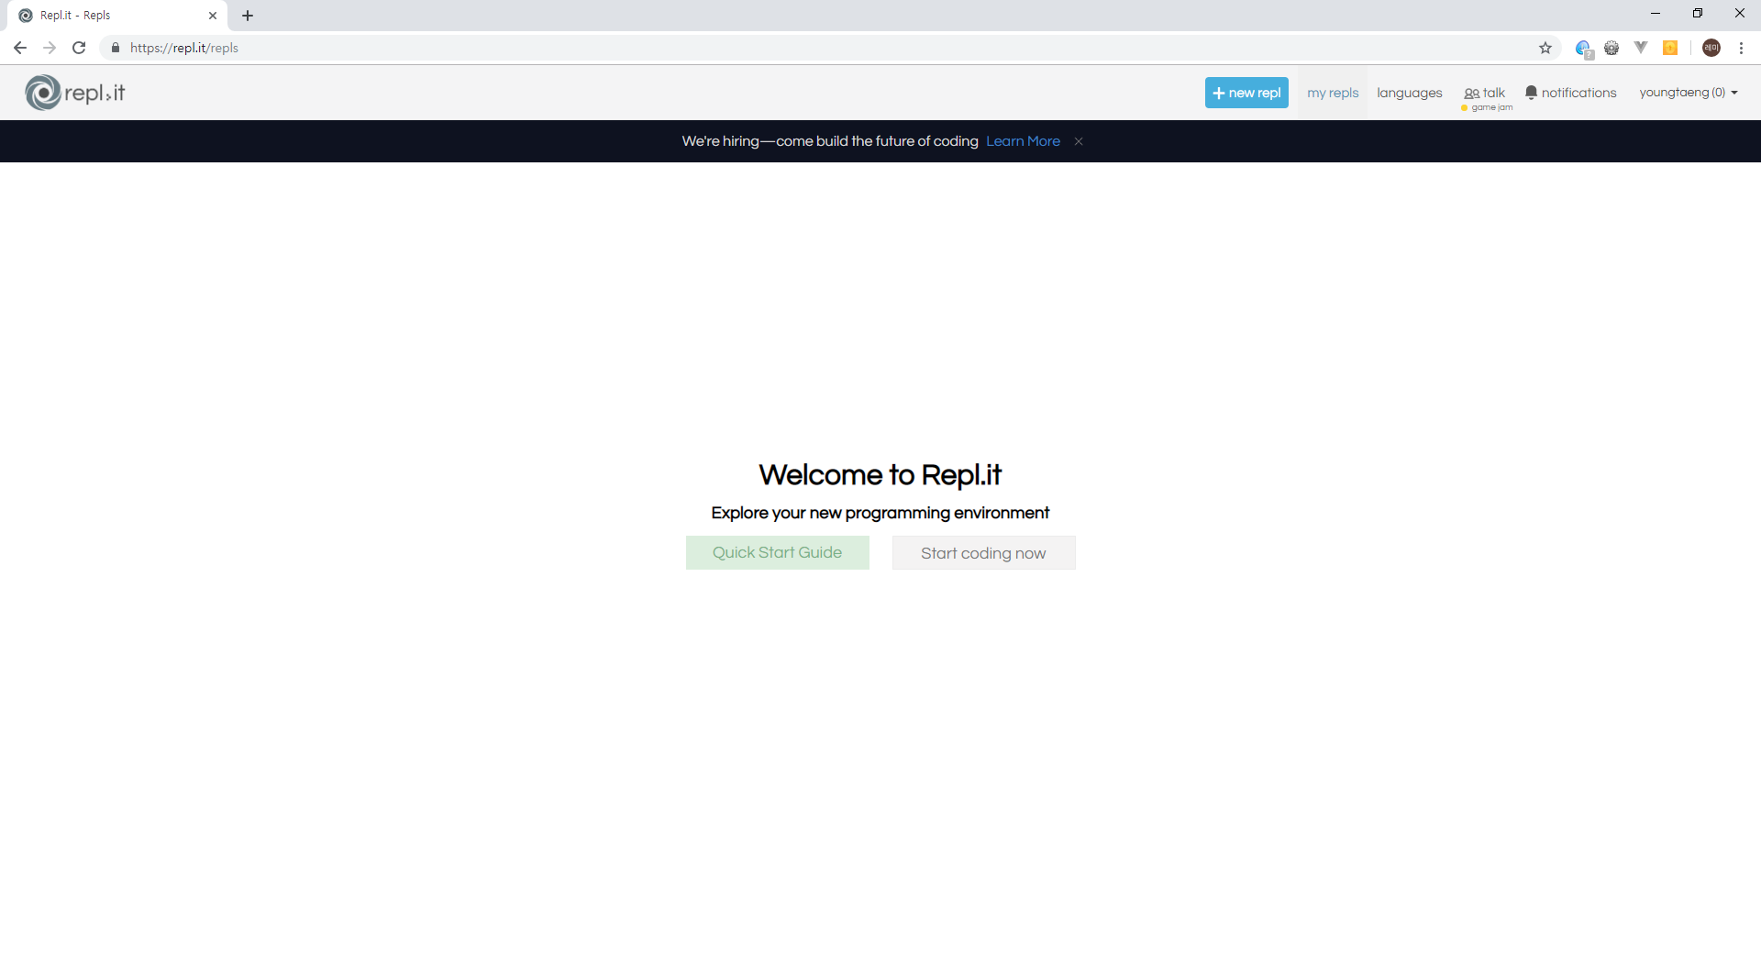Open the languages page
This screenshot has width=1761, height=954.
[1410, 93]
